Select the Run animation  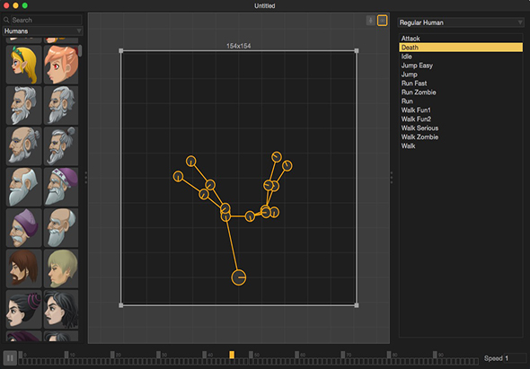click(461, 101)
